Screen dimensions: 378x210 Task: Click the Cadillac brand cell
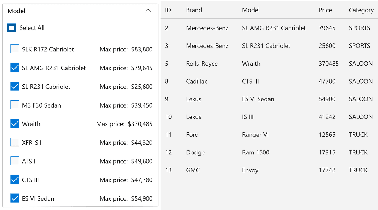point(197,81)
